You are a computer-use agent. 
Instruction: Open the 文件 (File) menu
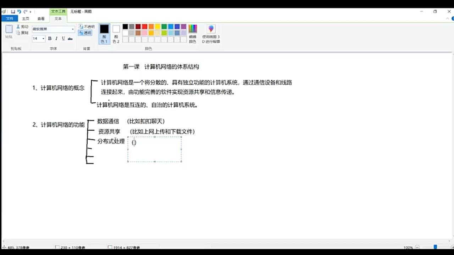10,18
